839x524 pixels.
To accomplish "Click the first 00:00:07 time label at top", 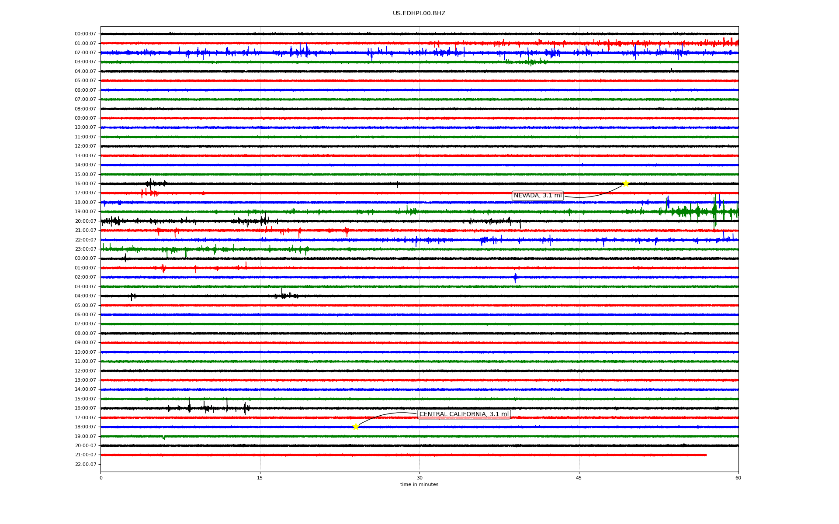I will tap(85, 34).
